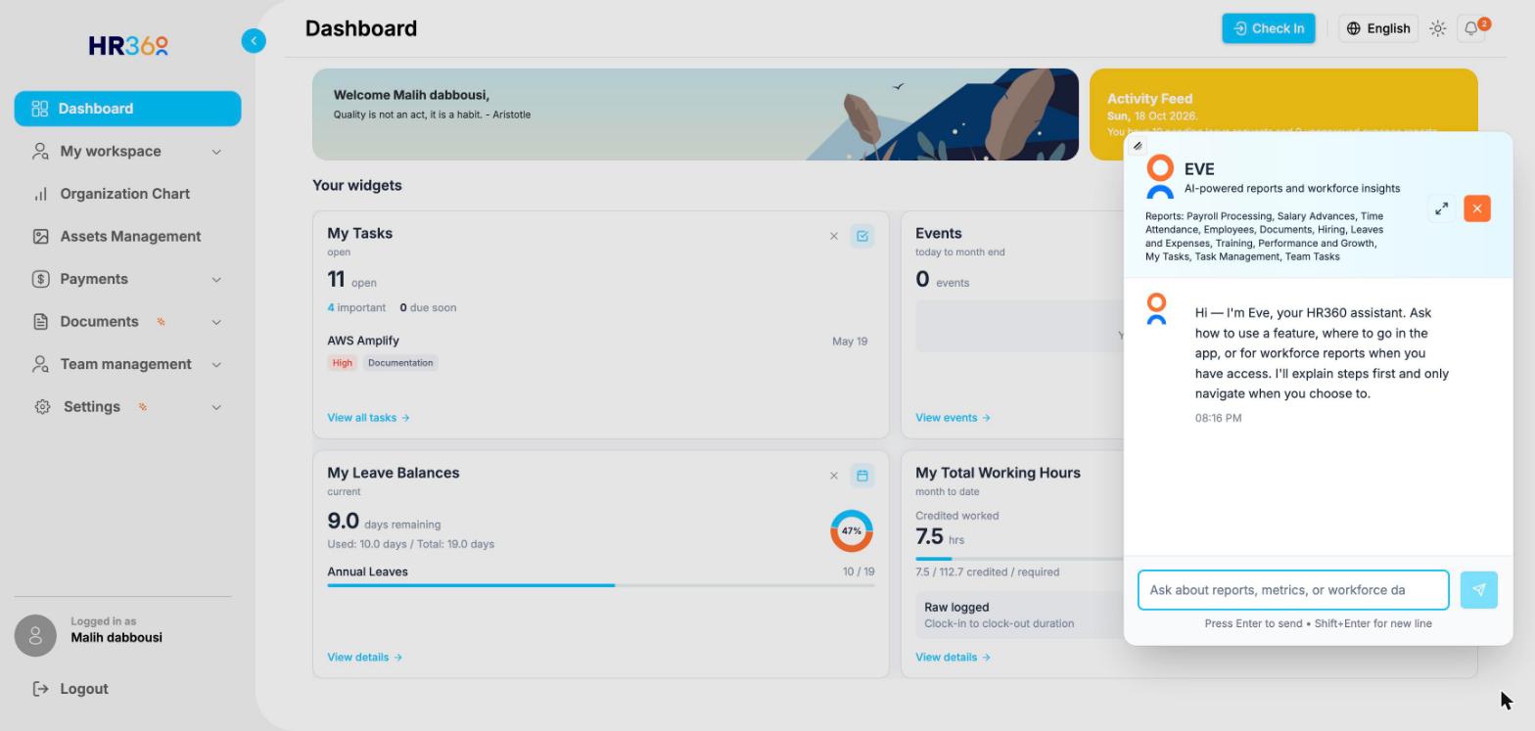Viewport: 1535px width, 731px height.
Task: Close the EVE assistant panel
Action: click(x=1477, y=208)
